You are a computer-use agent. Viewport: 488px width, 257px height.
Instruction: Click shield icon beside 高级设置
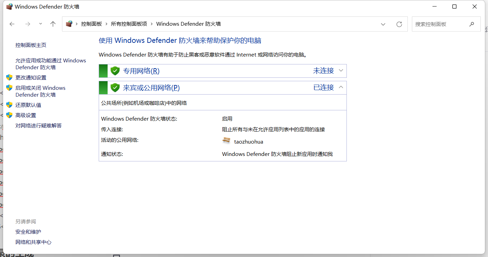[9, 115]
